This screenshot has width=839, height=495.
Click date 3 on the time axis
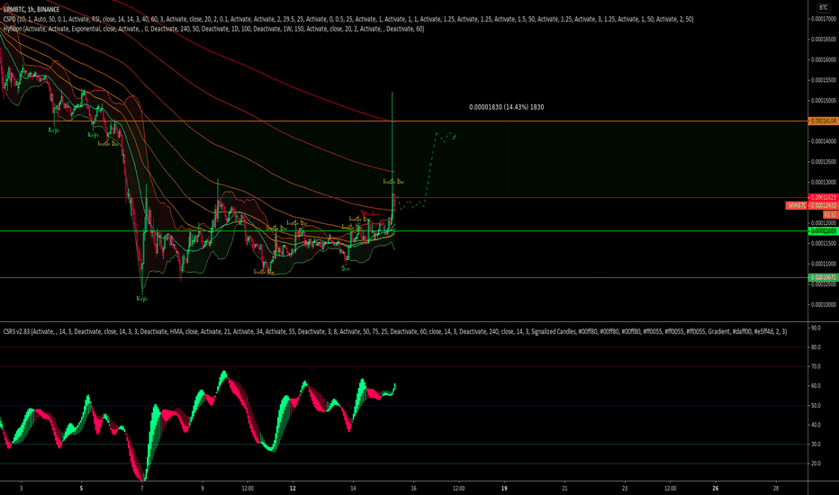(21, 488)
